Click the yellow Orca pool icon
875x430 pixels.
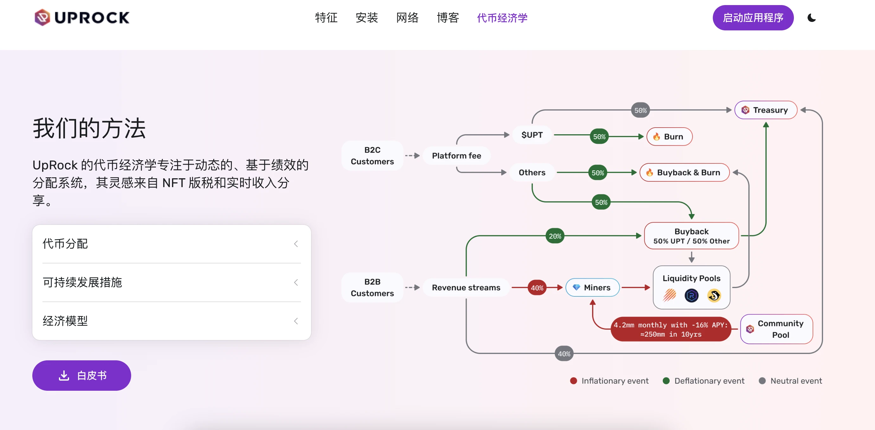click(x=714, y=295)
